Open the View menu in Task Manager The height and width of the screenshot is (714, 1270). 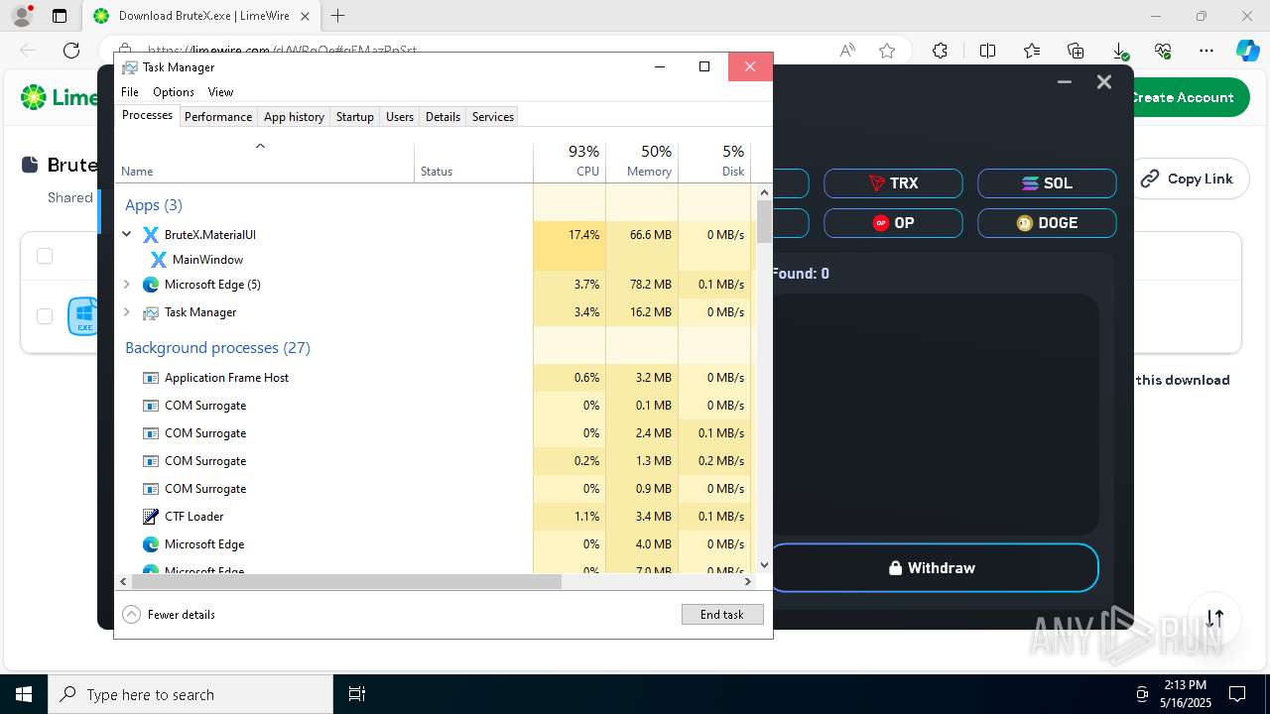tap(220, 92)
